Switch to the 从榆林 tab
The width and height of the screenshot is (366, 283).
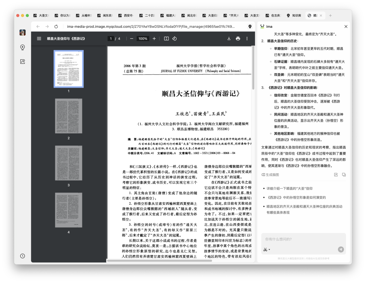pyautogui.click(x=84, y=15)
